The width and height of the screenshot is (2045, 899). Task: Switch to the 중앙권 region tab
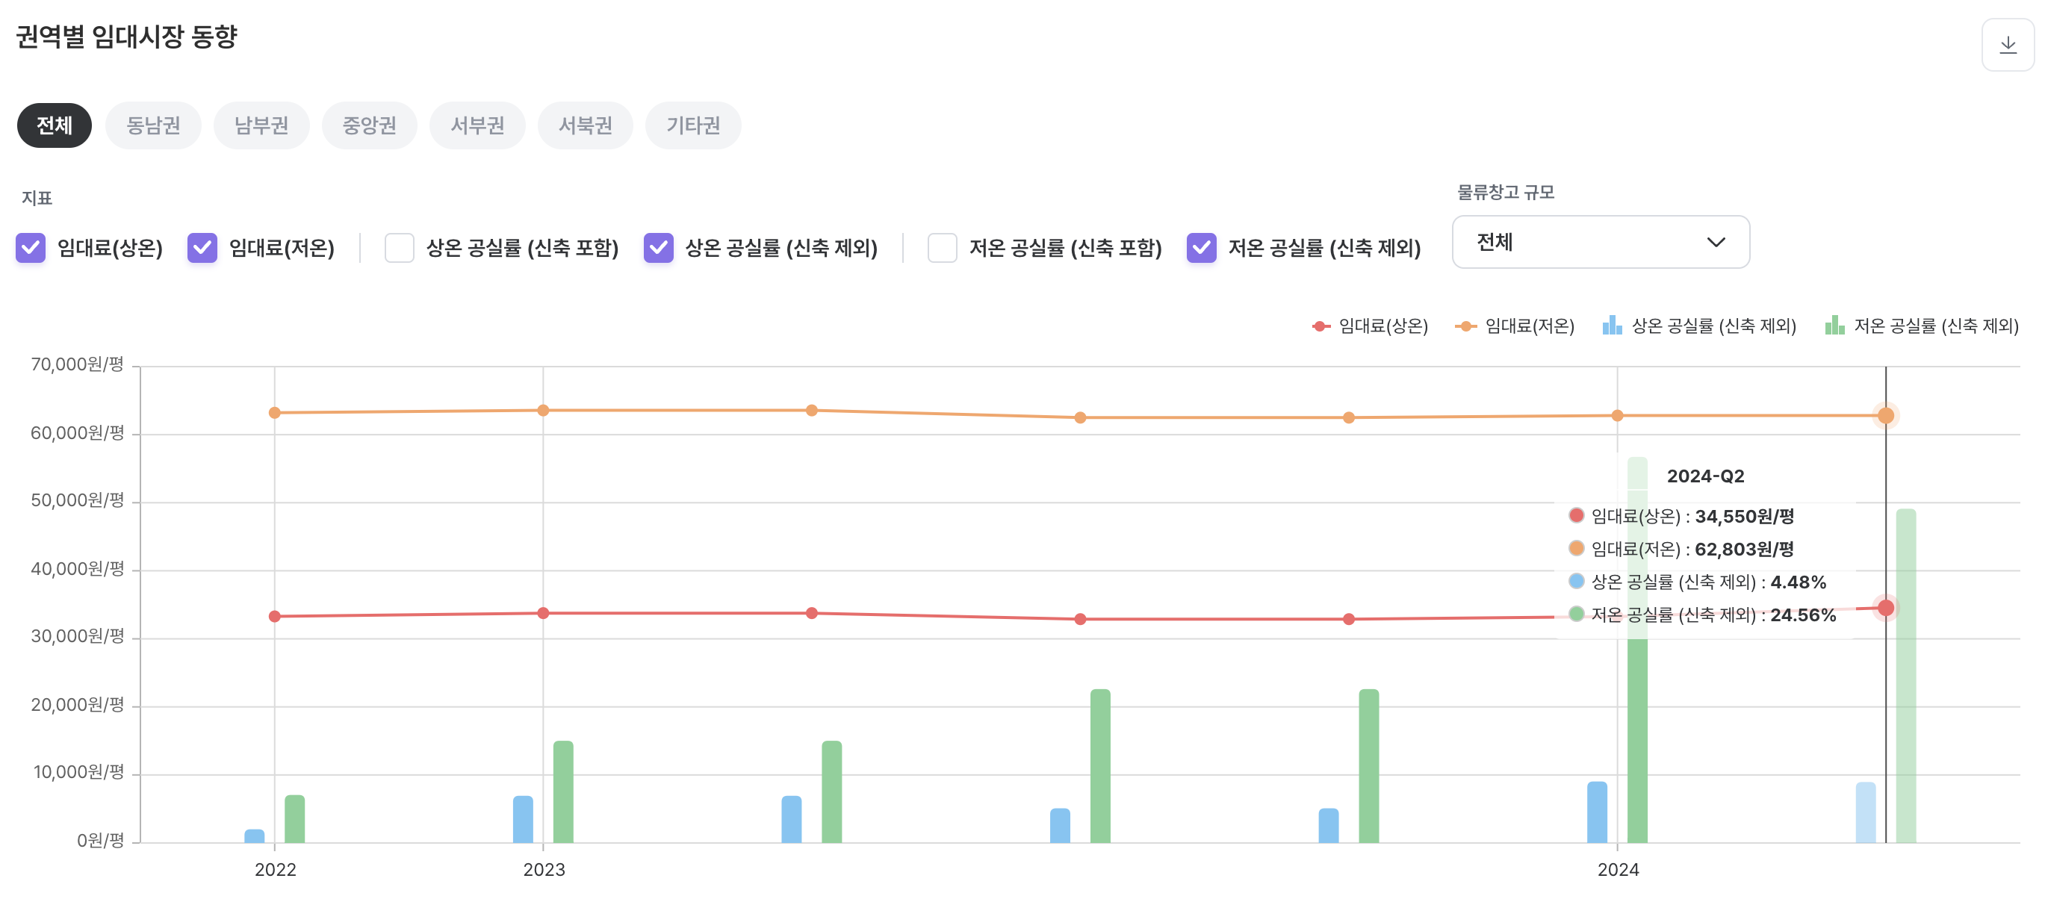[x=369, y=125]
